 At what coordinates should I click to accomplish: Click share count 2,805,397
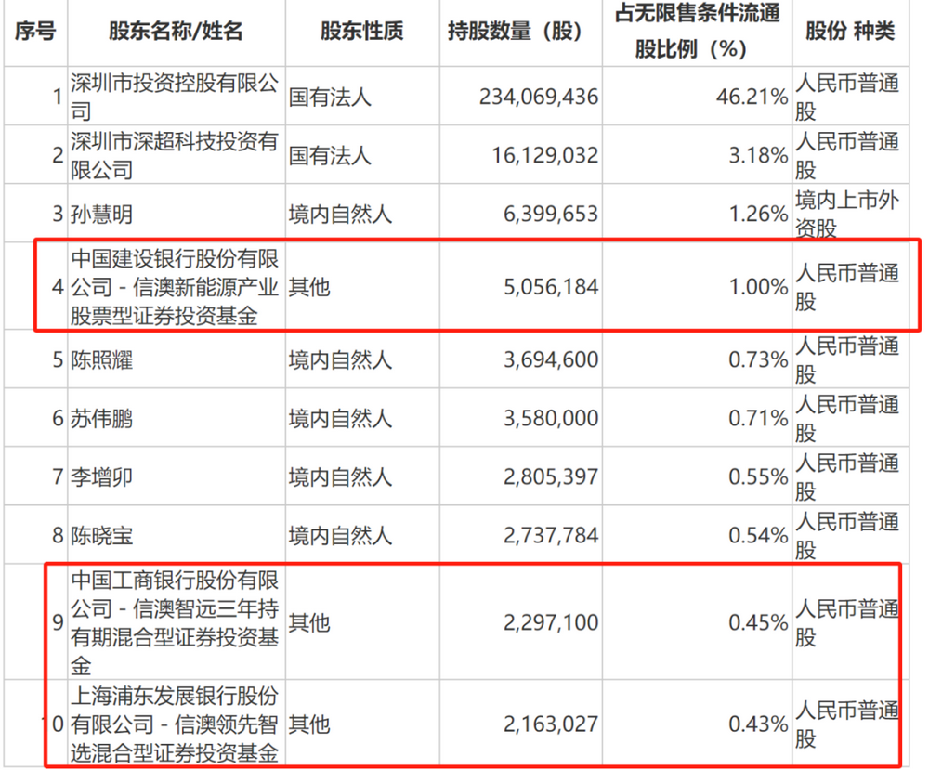click(x=551, y=476)
